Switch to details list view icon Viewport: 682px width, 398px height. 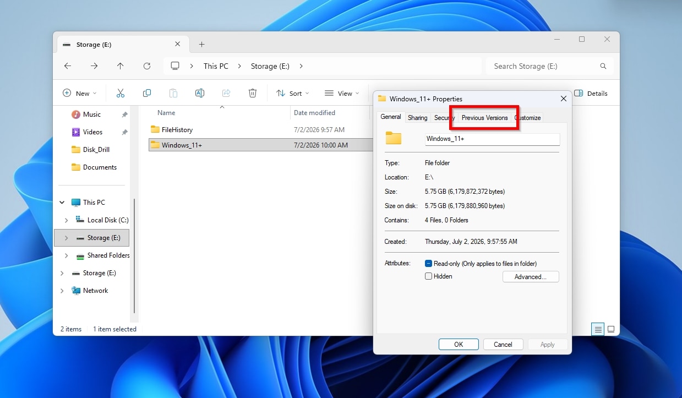coord(598,329)
